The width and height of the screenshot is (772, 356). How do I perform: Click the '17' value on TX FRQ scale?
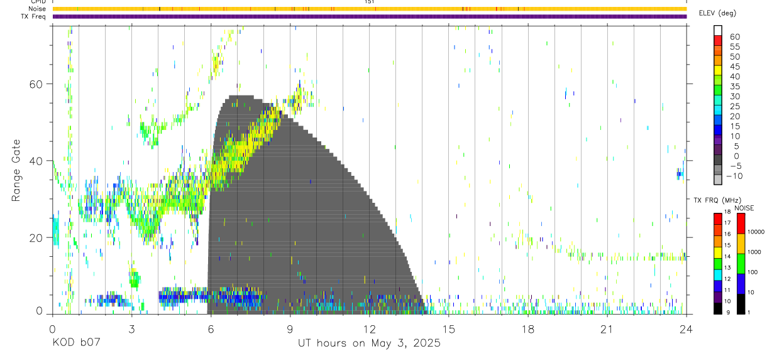pyautogui.click(x=727, y=222)
